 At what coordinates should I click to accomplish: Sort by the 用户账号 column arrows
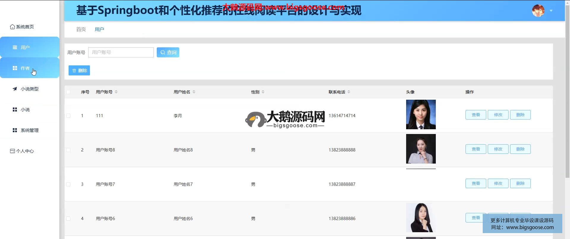pyautogui.click(x=116, y=92)
